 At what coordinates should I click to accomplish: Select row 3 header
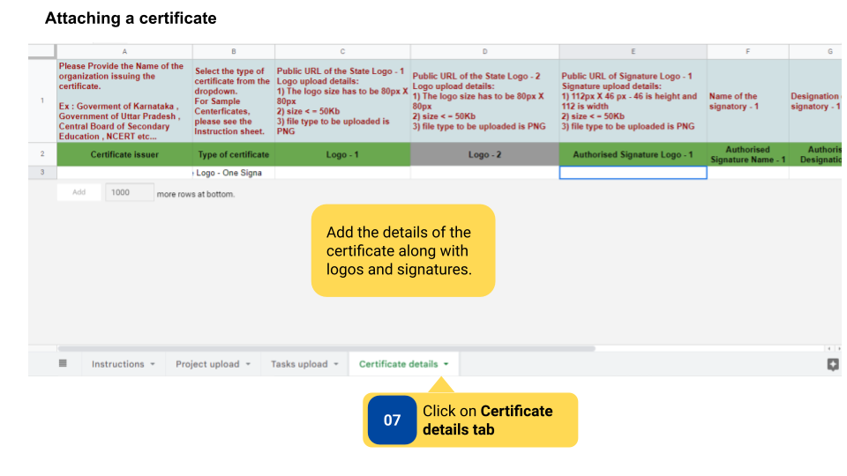(x=42, y=173)
